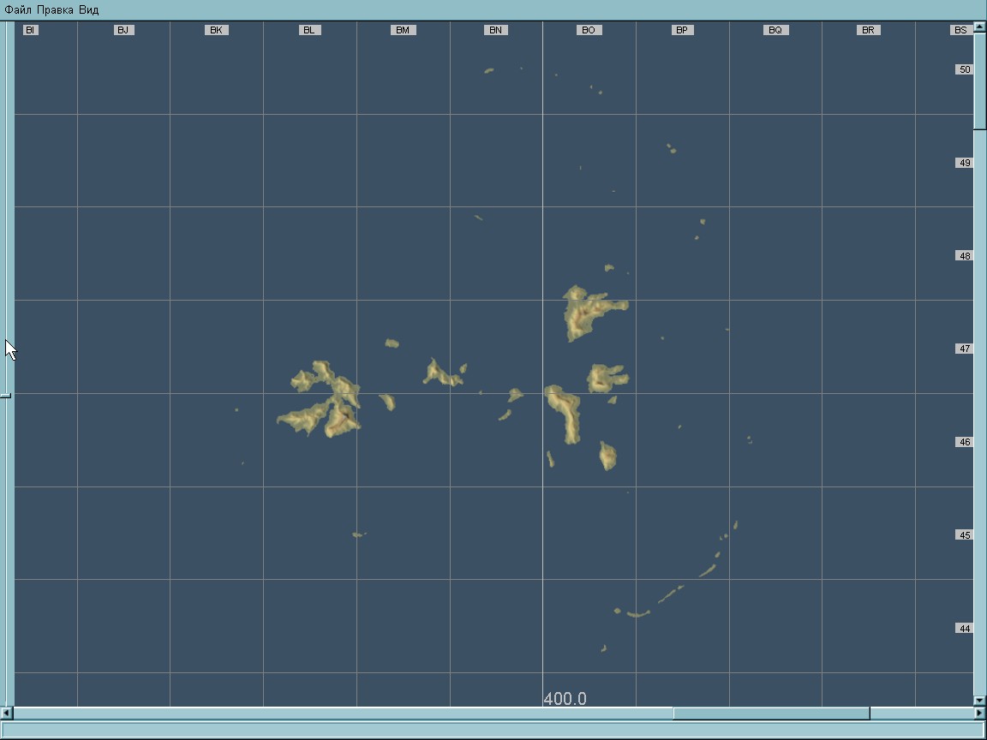Viewport: 987px width, 740px height.
Task: Select column label BO
Action: pos(589,30)
